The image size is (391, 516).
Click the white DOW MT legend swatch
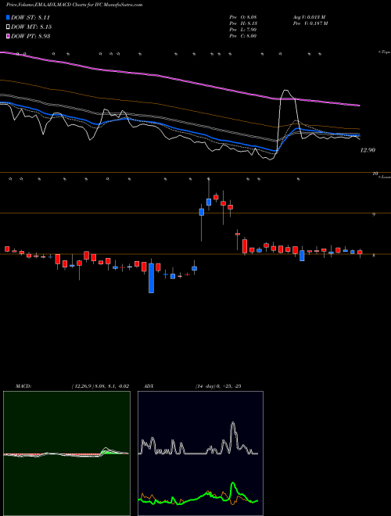point(9,27)
